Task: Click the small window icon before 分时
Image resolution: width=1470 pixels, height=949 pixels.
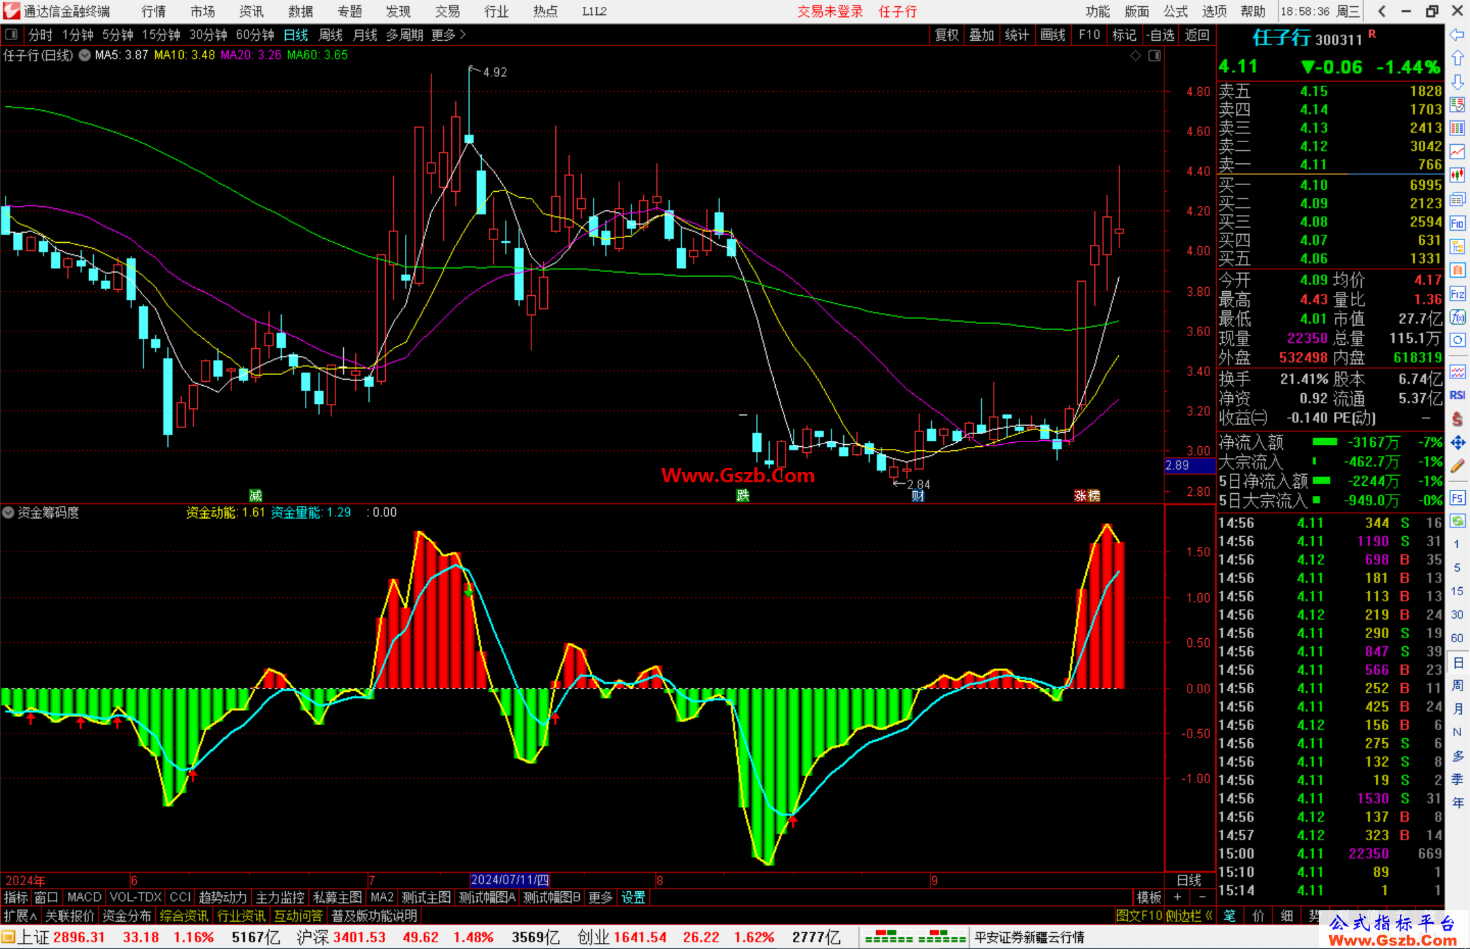Action: click(x=11, y=34)
